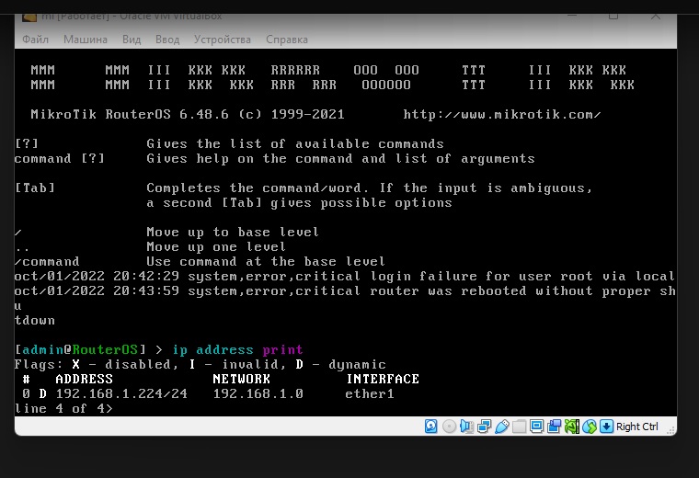Open the Вид menu
699x478 pixels.
132,40
